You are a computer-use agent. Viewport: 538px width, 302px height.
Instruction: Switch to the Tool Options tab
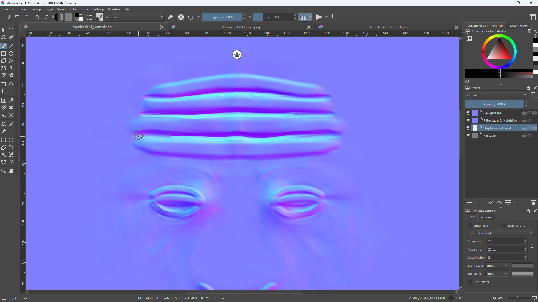pos(519,26)
